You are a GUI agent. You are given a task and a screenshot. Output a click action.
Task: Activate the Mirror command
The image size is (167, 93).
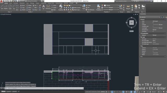(x=29, y=7)
